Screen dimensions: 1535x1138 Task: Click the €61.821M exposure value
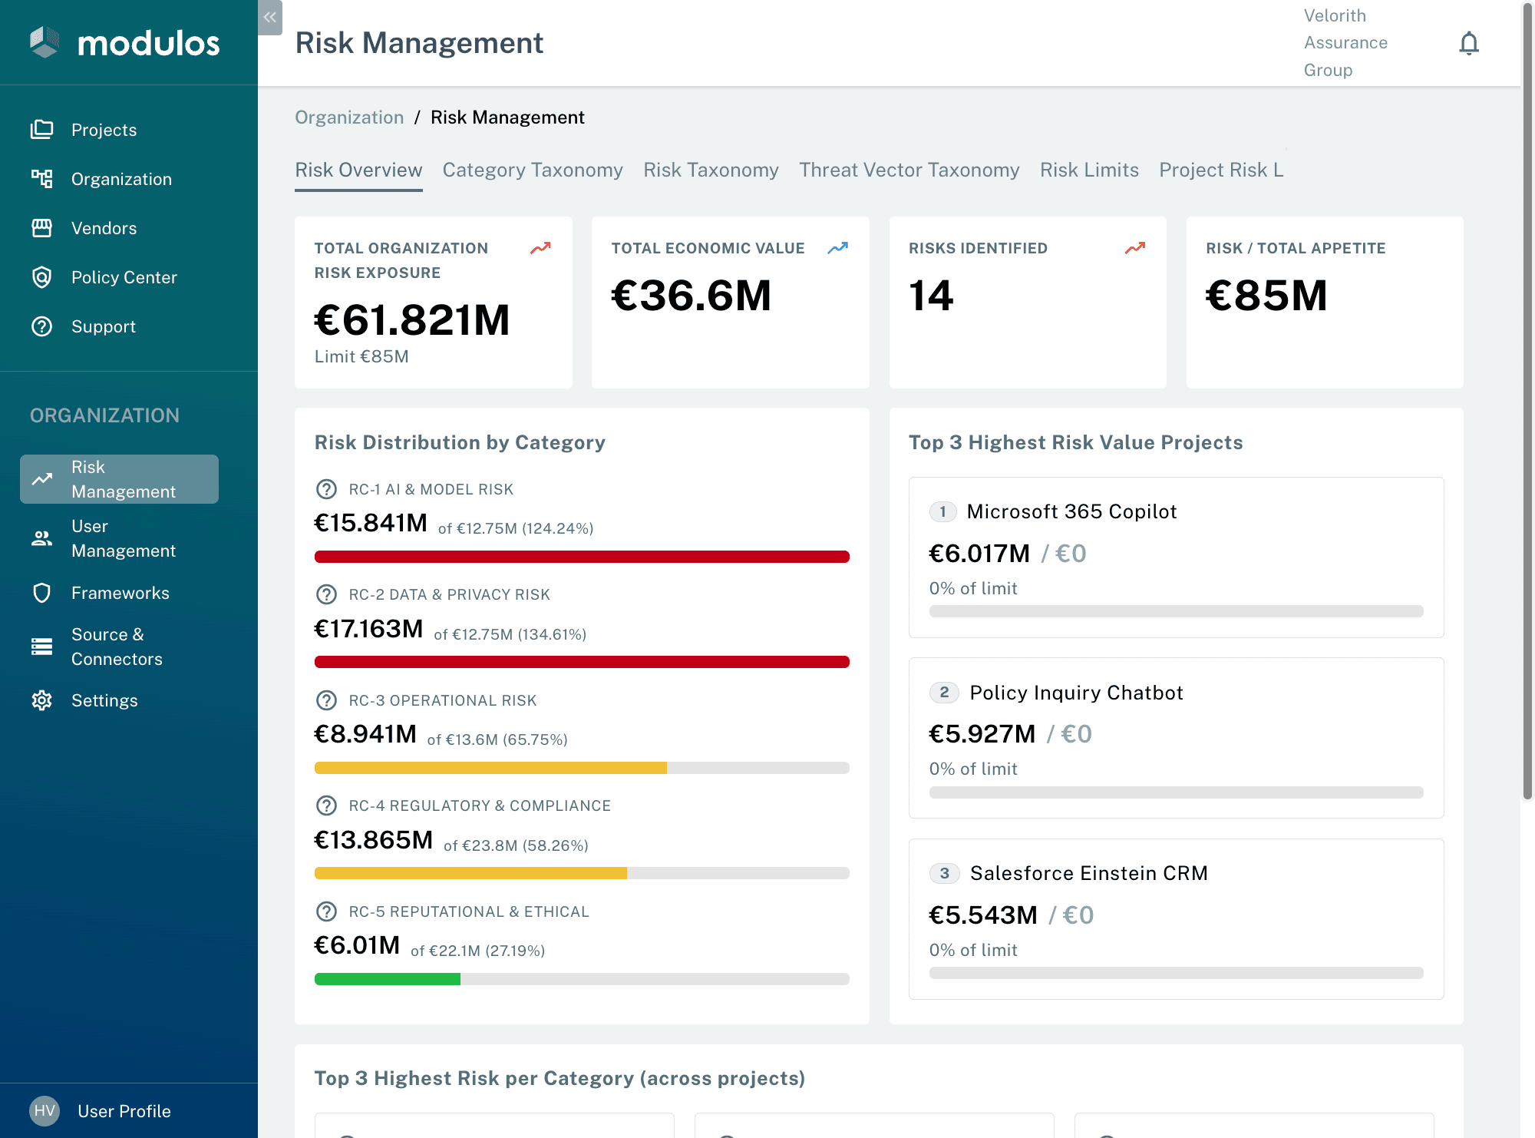tap(411, 320)
